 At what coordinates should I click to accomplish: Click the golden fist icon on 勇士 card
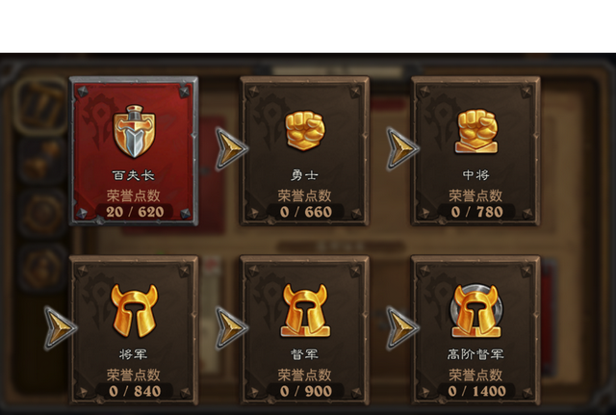click(305, 130)
